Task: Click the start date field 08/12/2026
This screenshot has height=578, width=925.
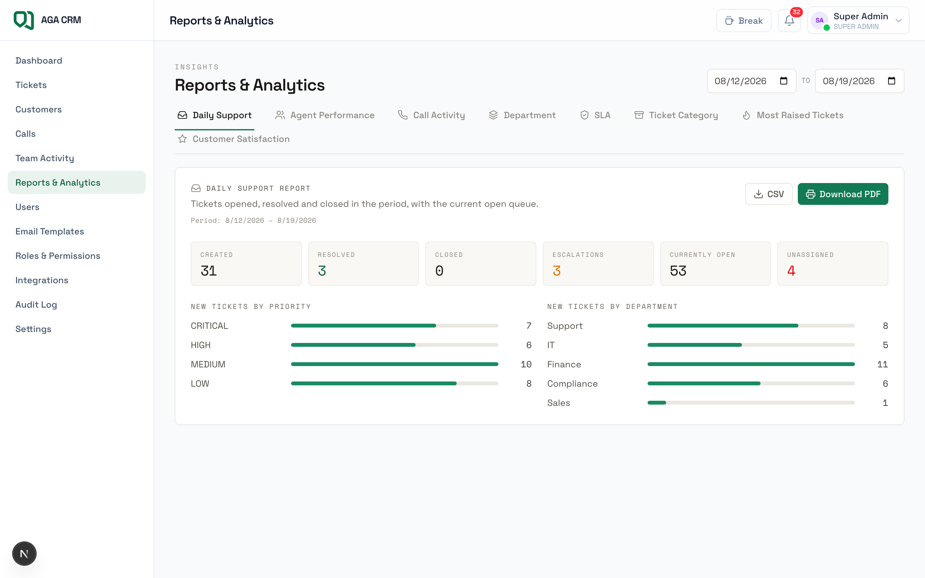Action: click(752, 81)
